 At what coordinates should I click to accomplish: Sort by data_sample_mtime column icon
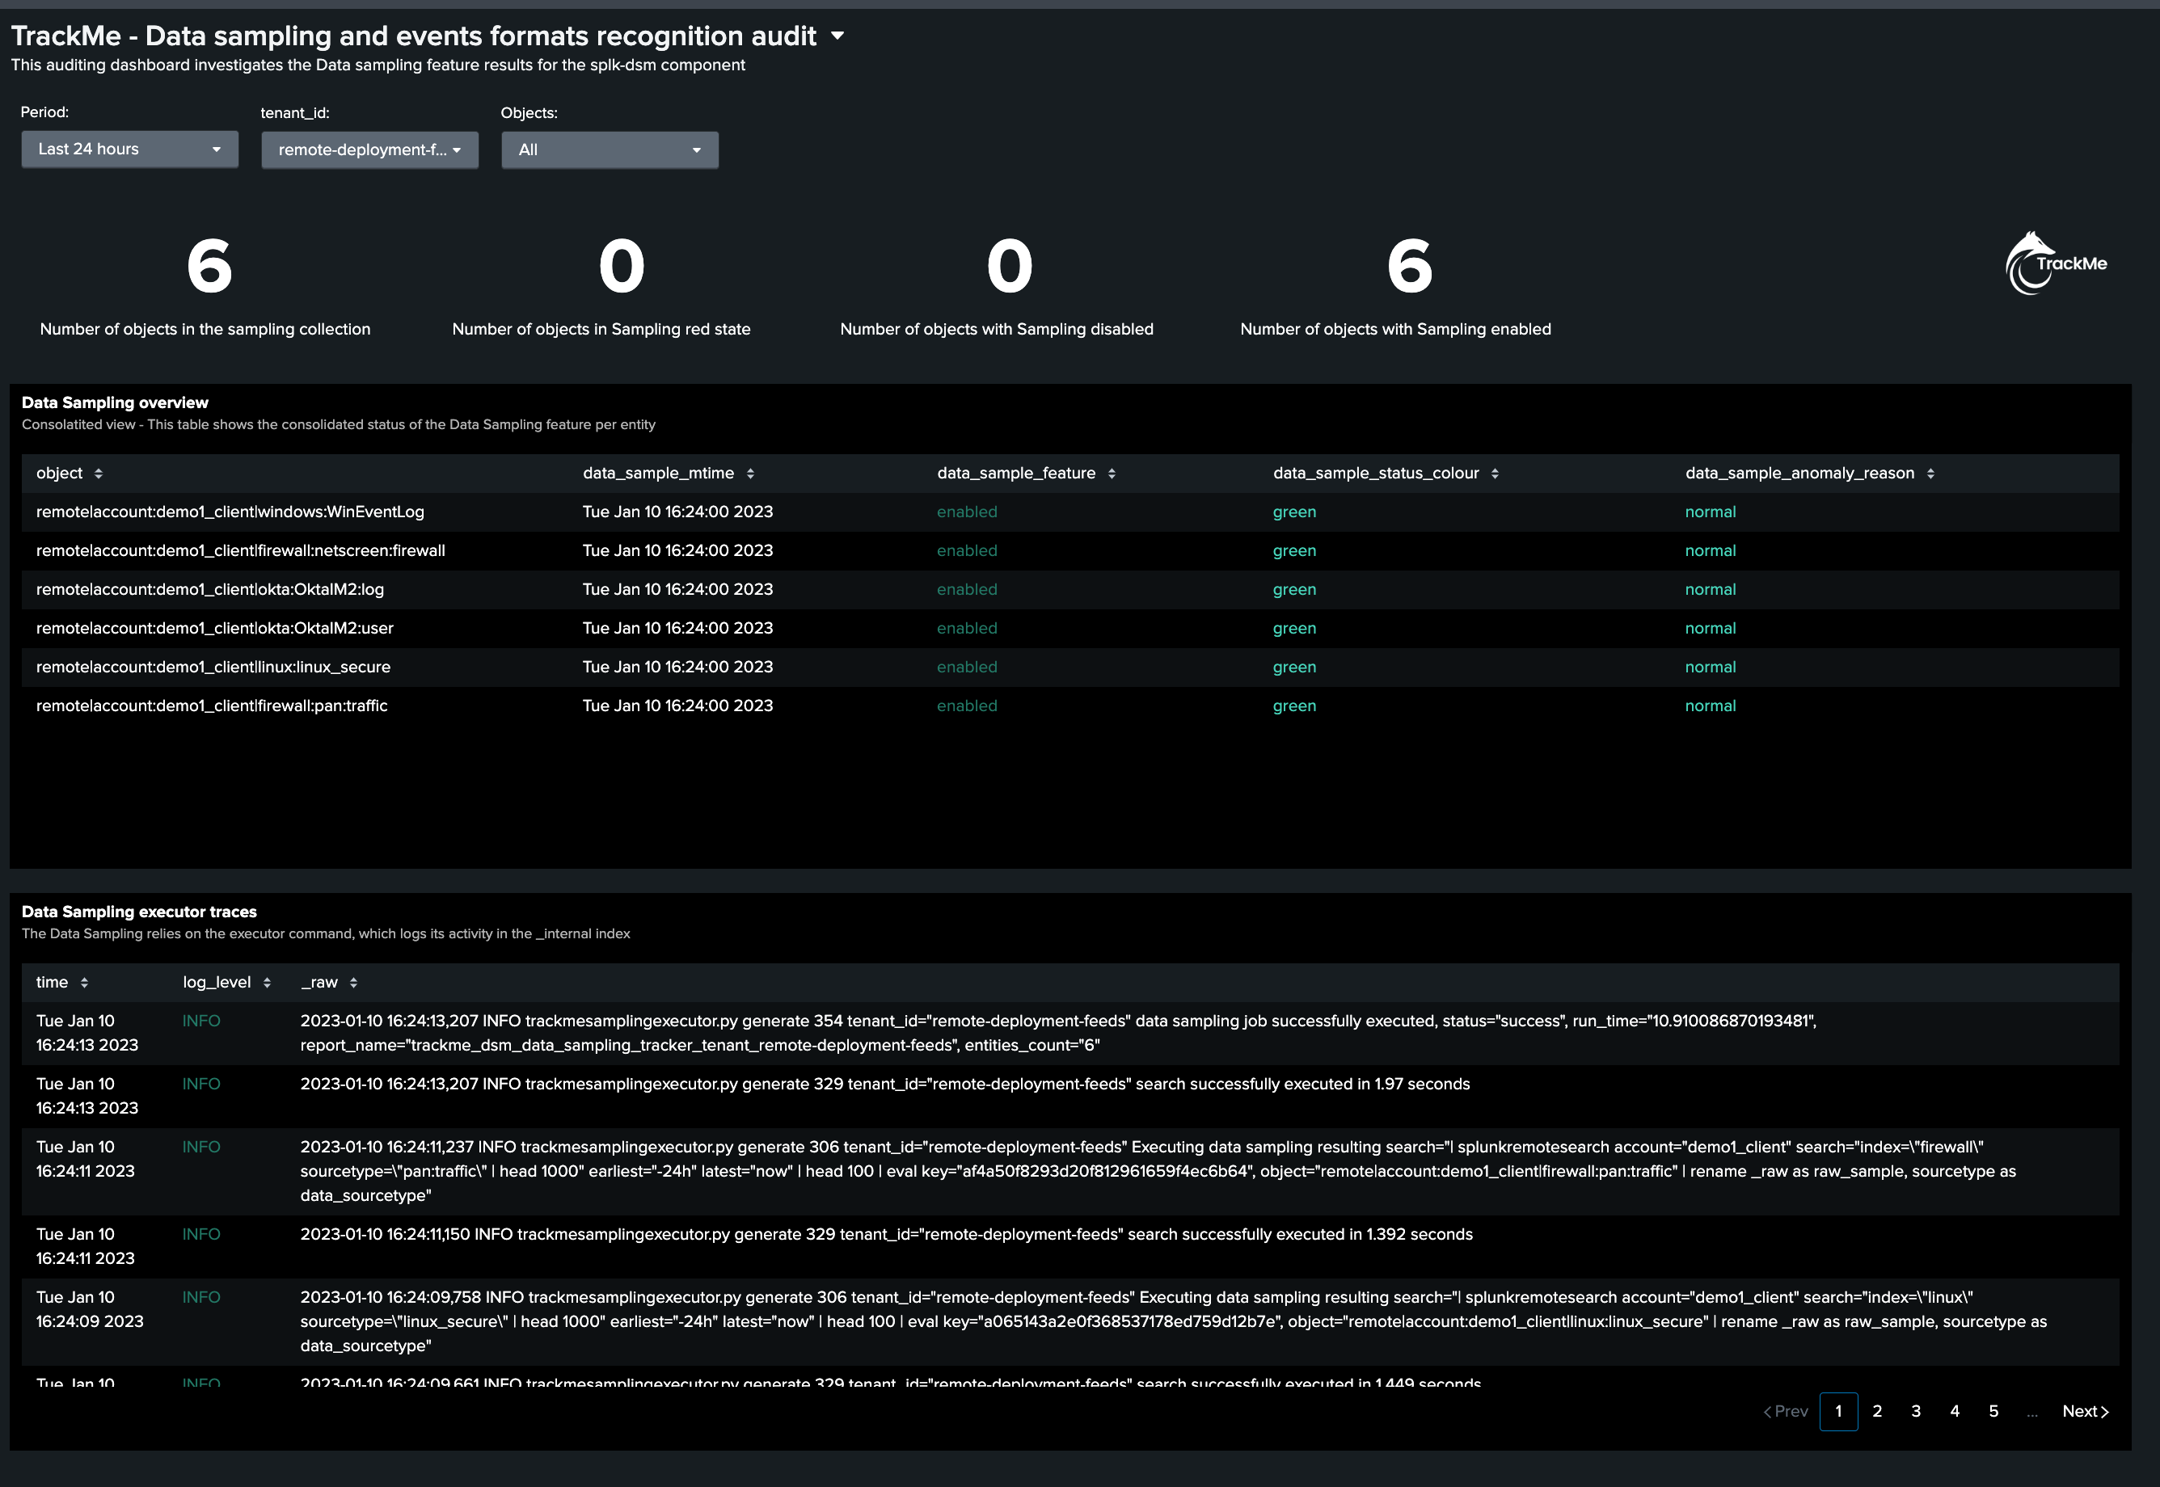750,474
